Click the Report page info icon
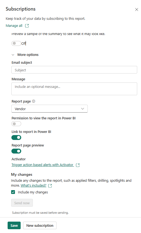This screenshot has width=141, height=233. 34,101
